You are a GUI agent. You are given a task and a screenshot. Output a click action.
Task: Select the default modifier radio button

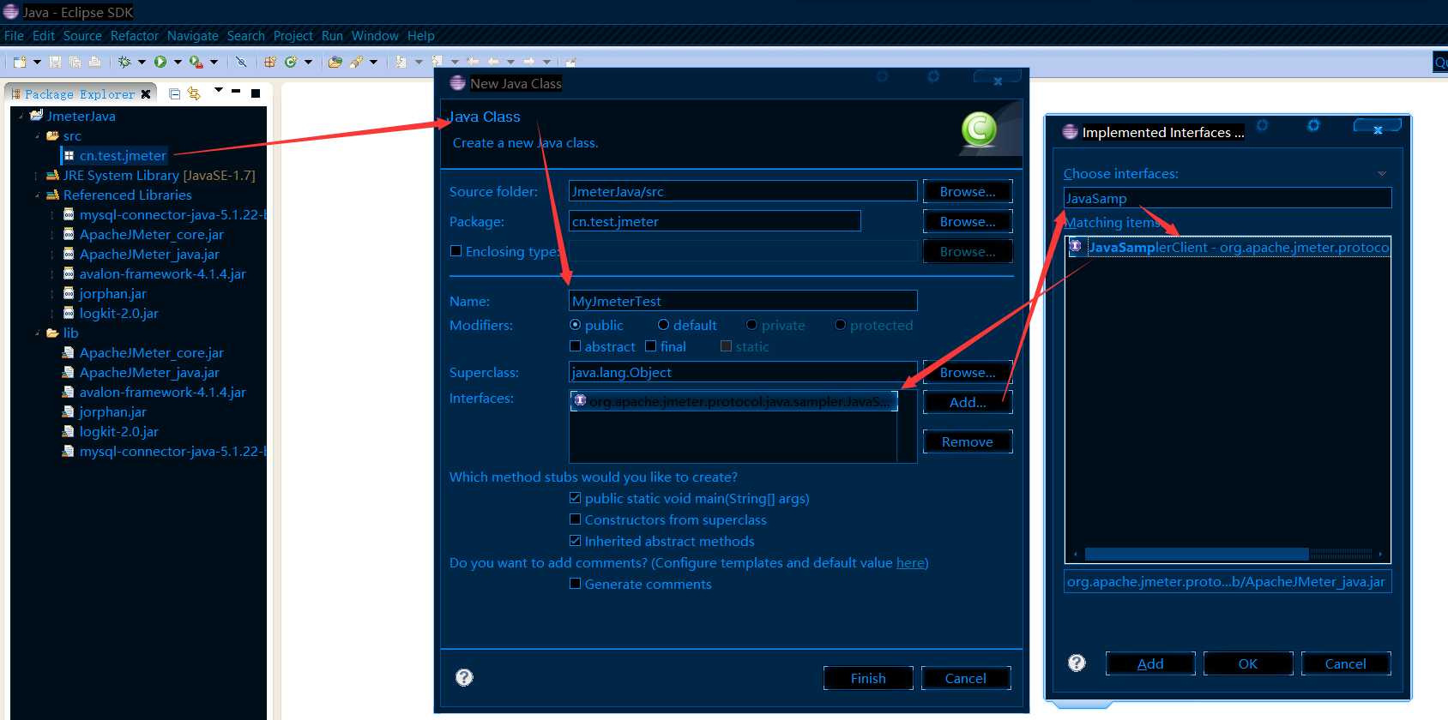(663, 325)
